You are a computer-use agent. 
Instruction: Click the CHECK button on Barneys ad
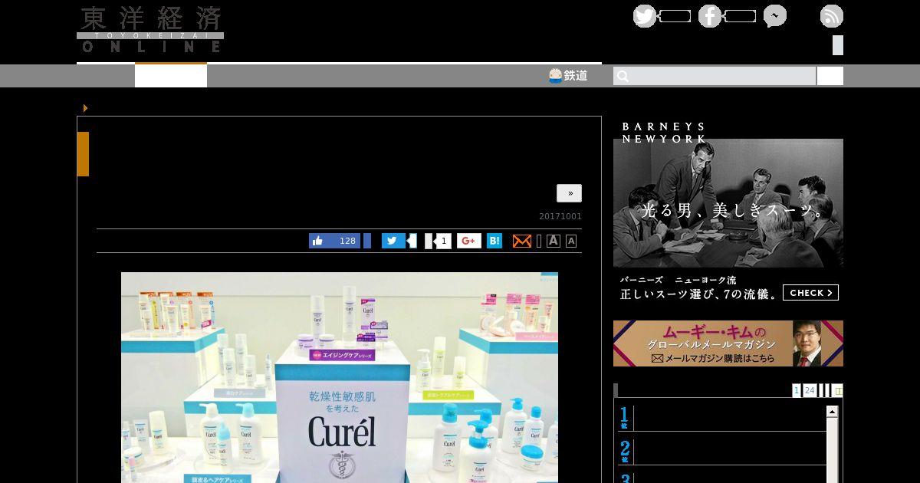[810, 293]
